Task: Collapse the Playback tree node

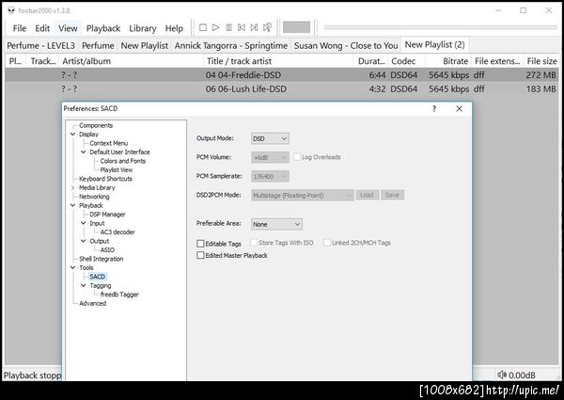Action: (72, 205)
